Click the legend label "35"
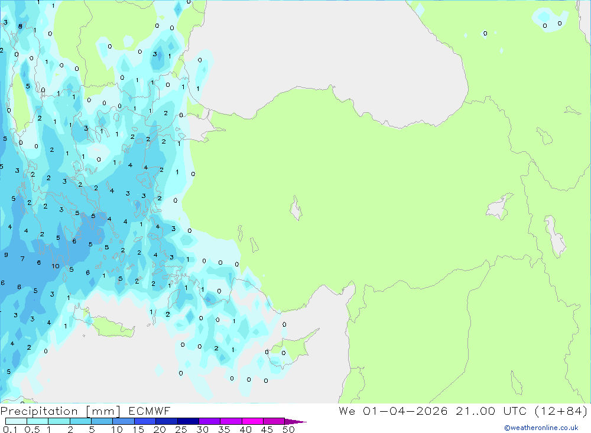The height and width of the screenshot is (433, 591). point(224,429)
